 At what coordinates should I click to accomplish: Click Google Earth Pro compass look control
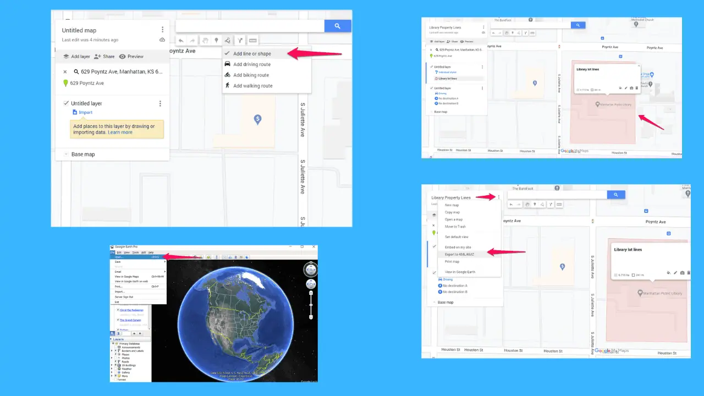tap(311, 269)
